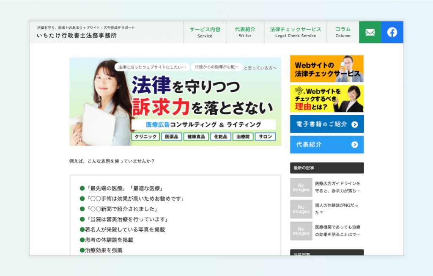This screenshot has width=433, height=276.
Task: Click the 代表紹介 light blue sidebar button
Action: click(321, 145)
